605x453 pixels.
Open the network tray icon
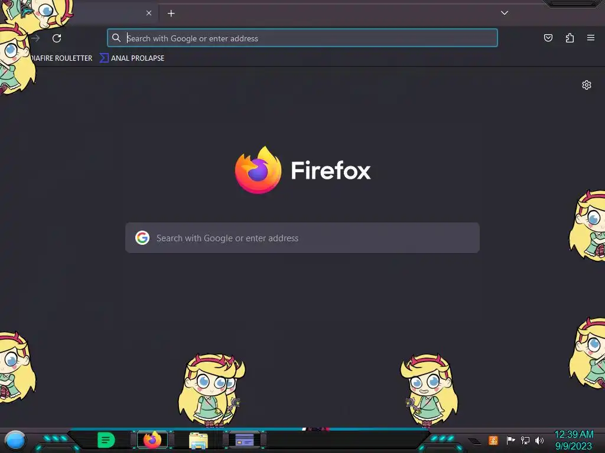click(525, 440)
